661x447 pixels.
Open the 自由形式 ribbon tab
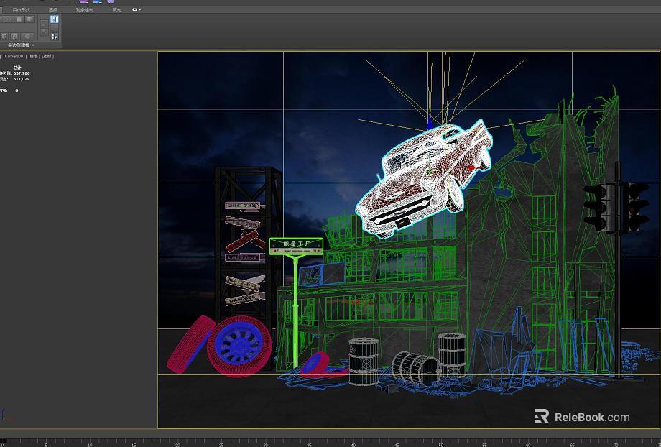[x=21, y=9]
